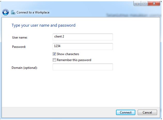
Task: Minimize the Connect to a Workplace window
Action: [x=137, y=4]
